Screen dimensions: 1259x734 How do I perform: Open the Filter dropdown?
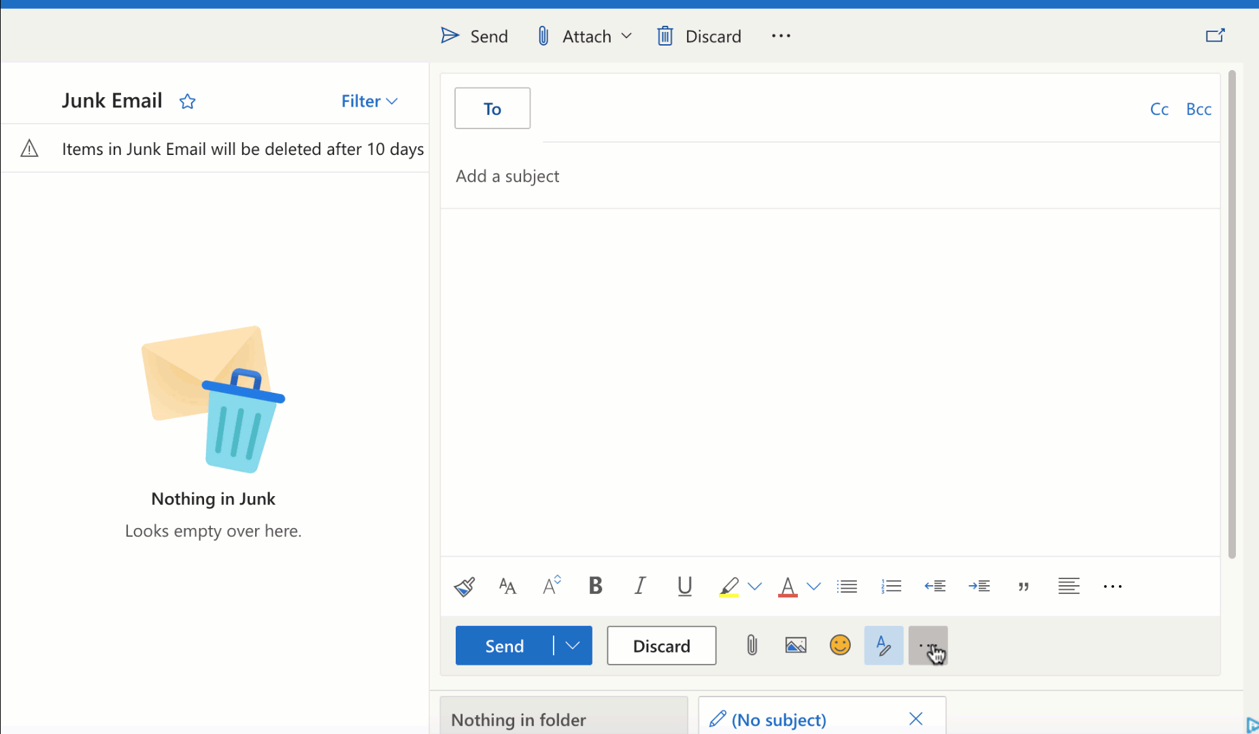[x=369, y=101]
